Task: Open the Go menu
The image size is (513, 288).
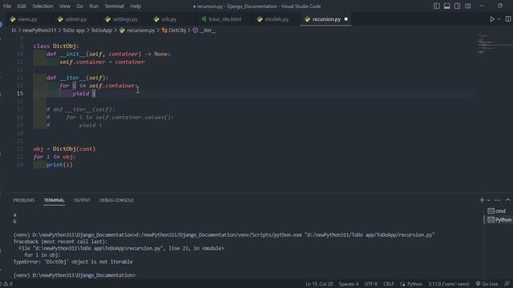Action: click(x=80, y=6)
